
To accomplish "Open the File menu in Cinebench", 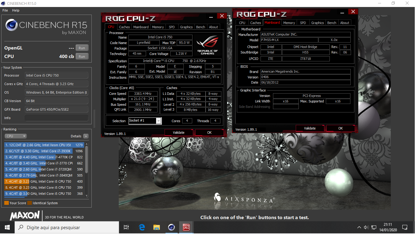I will [5, 10].
